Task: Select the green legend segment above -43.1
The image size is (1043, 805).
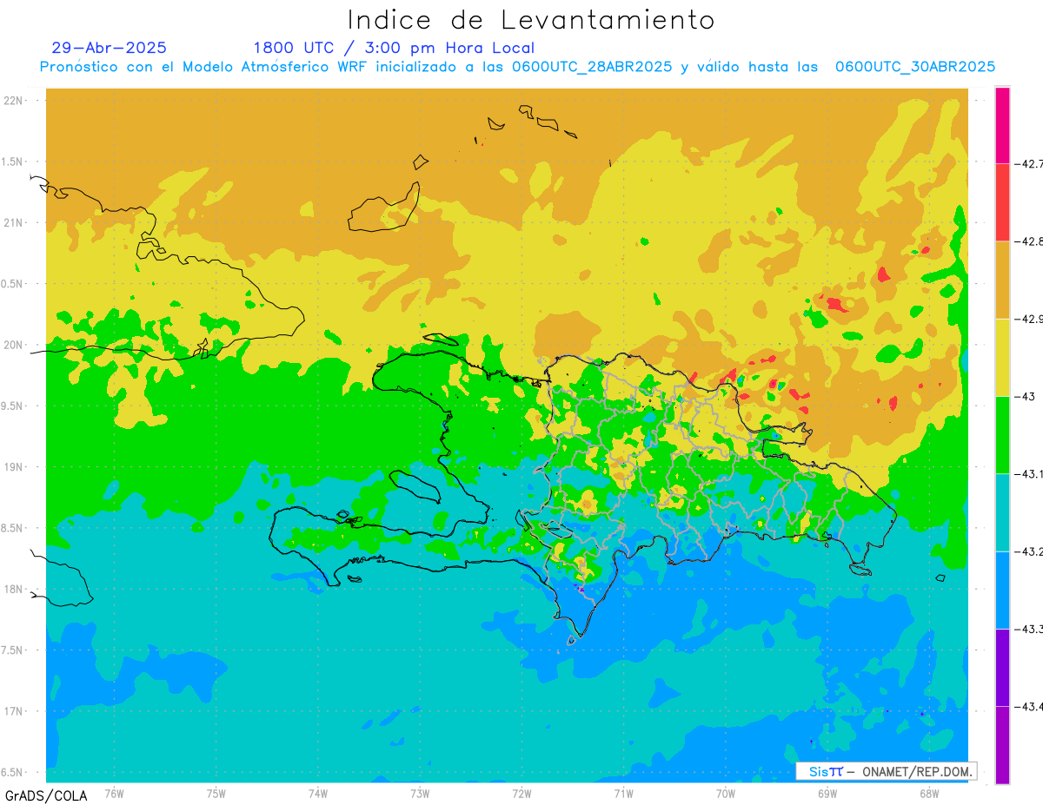Action: pyautogui.click(x=1002, y=434)
